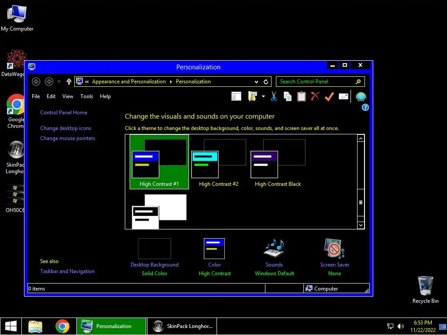Open File Explorer from the taskbar
The width and height of the screenshot is (447, 335).
pos(35,326)
